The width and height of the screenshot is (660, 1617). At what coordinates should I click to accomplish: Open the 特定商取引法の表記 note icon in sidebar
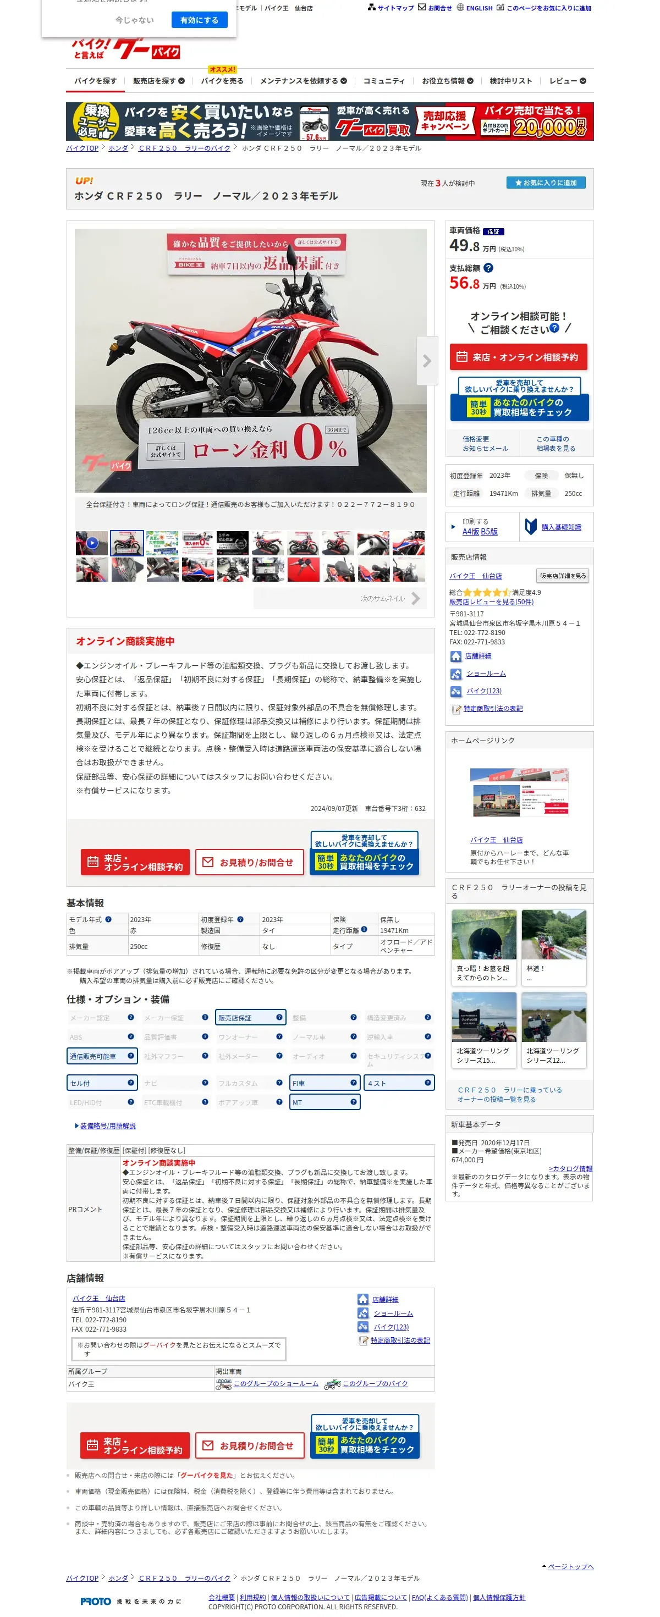click(457, 709)
